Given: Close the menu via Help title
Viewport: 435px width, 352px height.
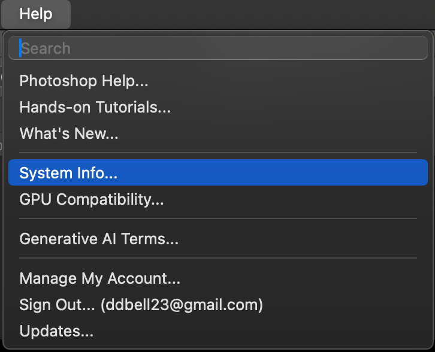Looking at the screenshot, I should (36, 14).
